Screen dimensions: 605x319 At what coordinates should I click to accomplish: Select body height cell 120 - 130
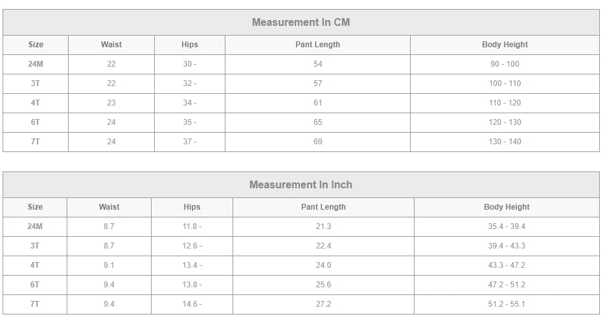tap(505, 122)
